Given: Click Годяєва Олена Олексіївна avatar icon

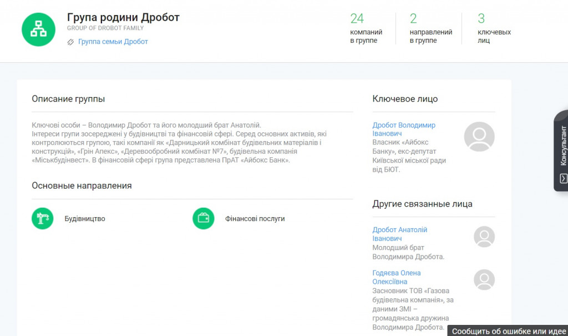Looking at the screenshot, I should click(484, 279).
